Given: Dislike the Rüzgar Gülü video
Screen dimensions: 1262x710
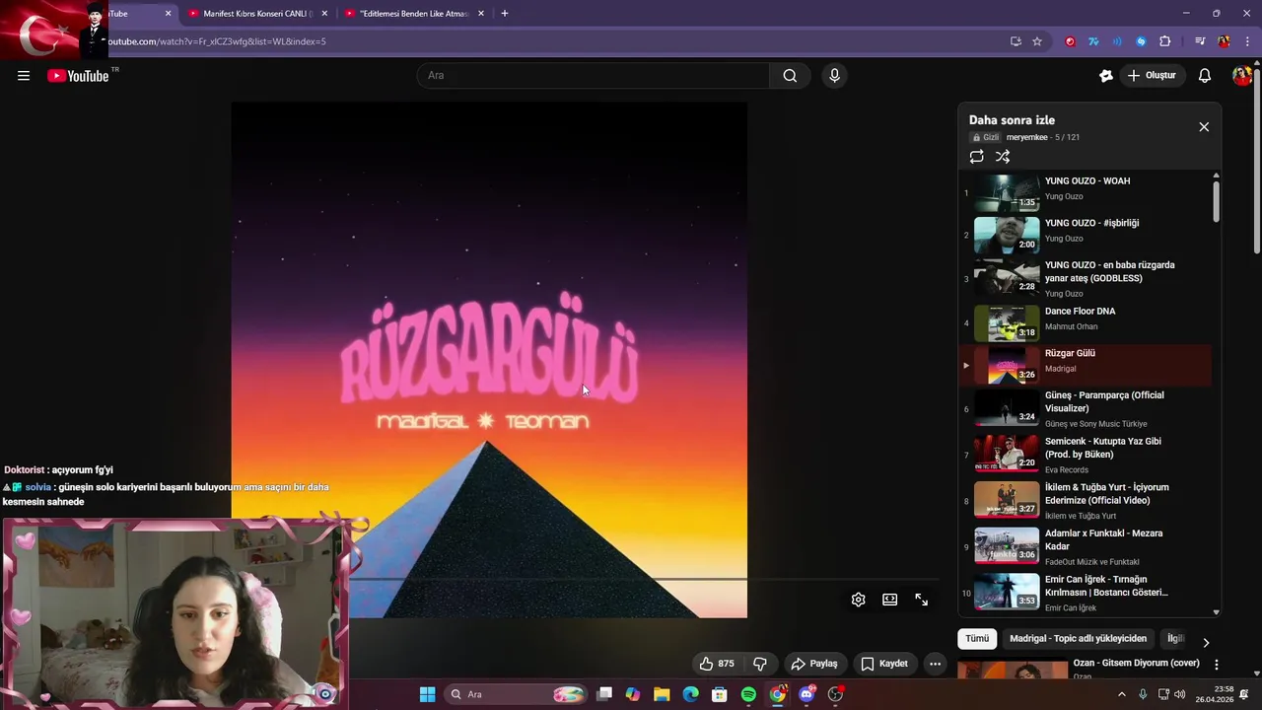Looking at the screenshot, I should [760, 664].
